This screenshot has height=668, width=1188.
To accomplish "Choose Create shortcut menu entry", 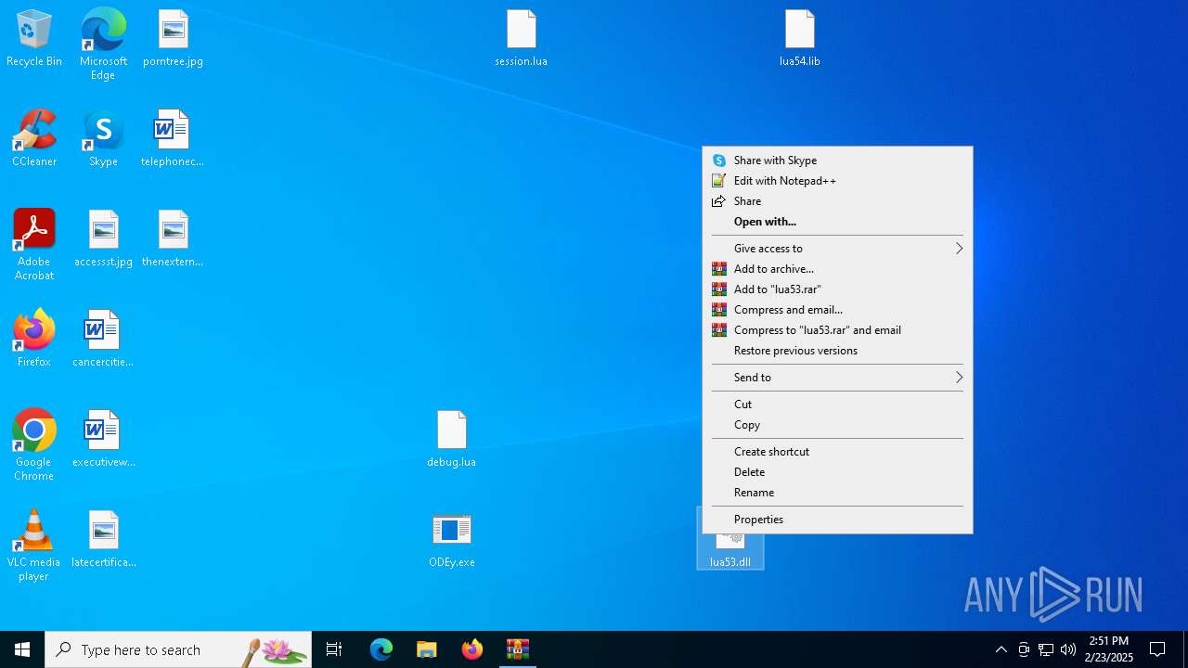I will pos(837,452).
